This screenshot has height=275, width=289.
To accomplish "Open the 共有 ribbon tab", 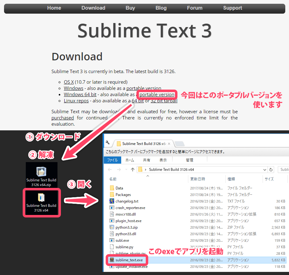I will click(147, 160).
